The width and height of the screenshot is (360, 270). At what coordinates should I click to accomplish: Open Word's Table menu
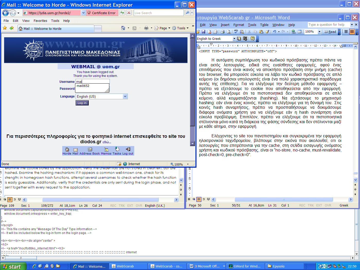pos(264,25)
